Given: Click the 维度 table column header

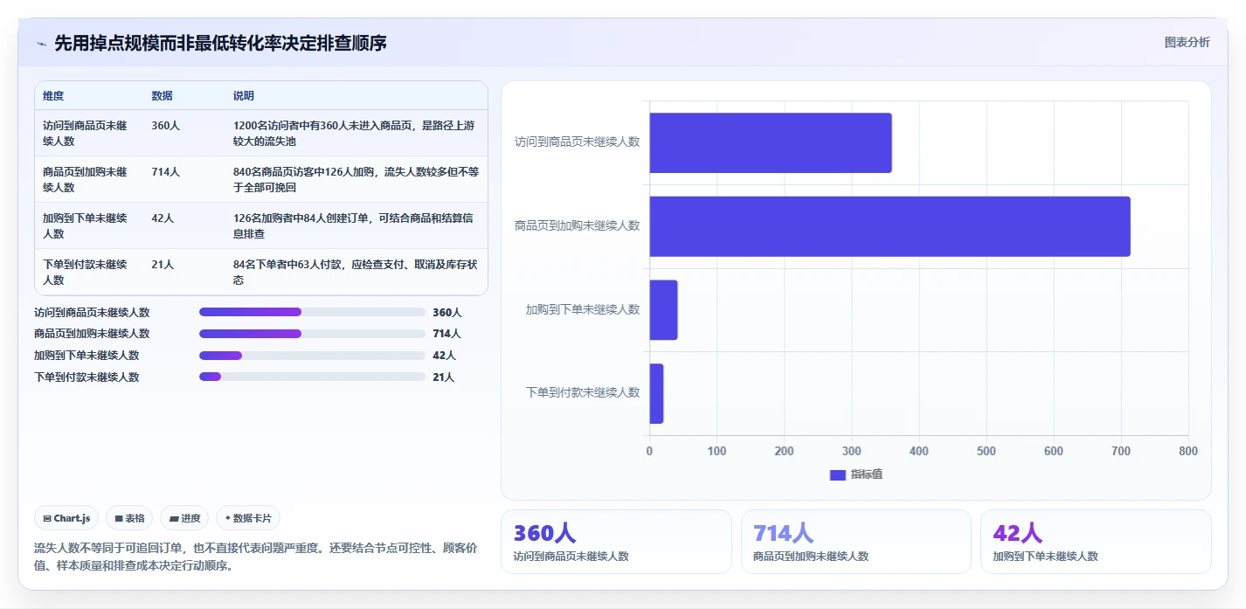Looking at the screenshot, I should click(53, 96).
